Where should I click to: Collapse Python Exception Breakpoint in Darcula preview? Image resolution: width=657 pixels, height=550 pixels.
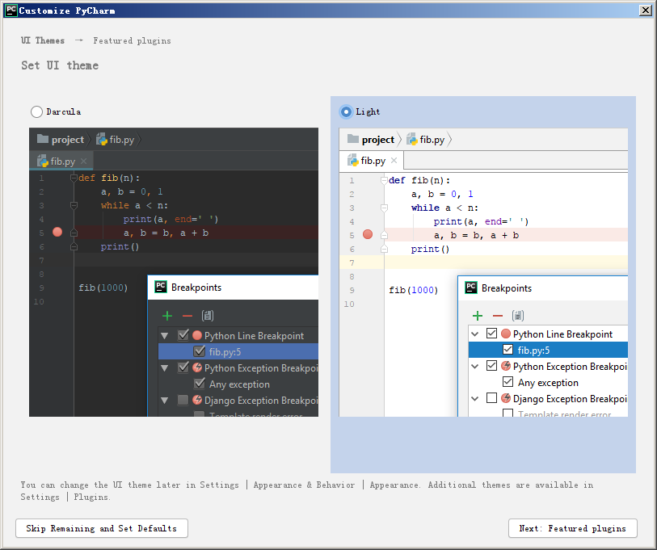pos(165,367)
